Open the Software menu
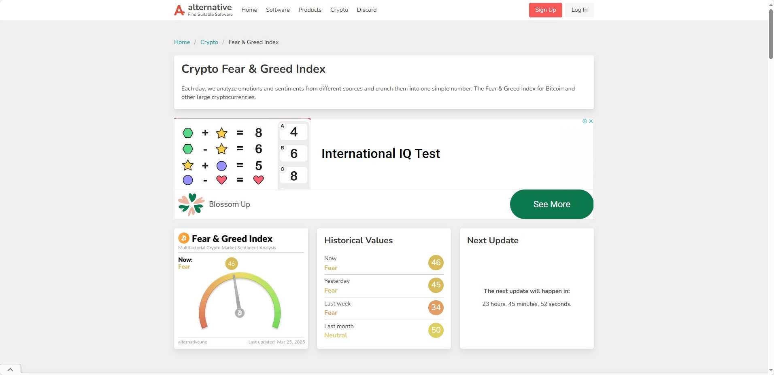 coord(278,10)
